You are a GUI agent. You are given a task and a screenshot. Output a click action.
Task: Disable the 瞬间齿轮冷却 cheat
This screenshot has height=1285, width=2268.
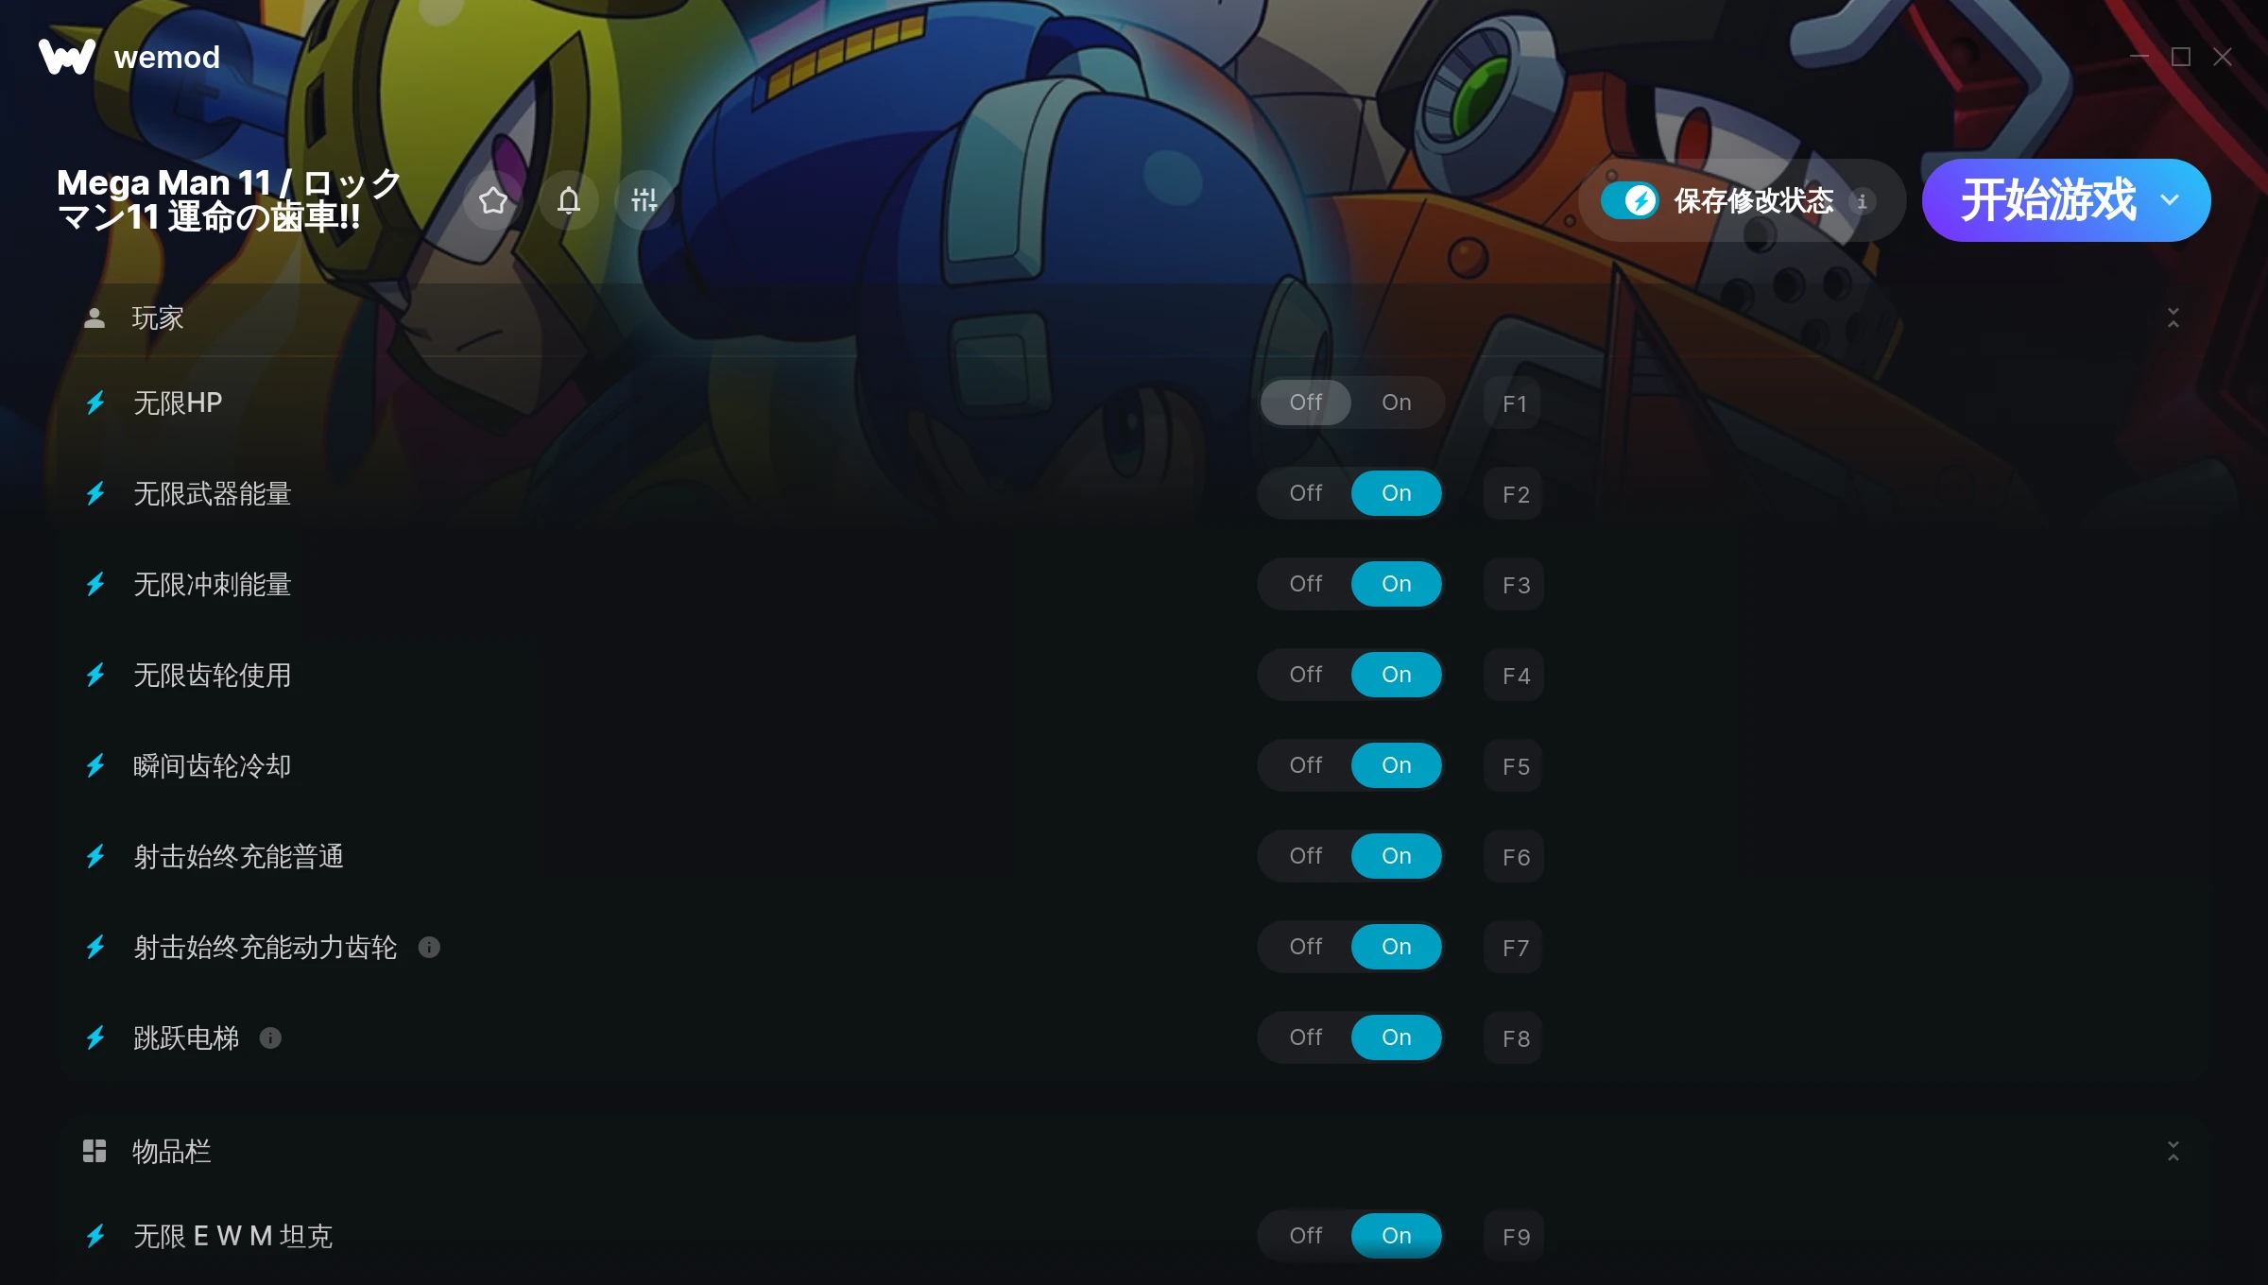click(x=1305, y=765)
